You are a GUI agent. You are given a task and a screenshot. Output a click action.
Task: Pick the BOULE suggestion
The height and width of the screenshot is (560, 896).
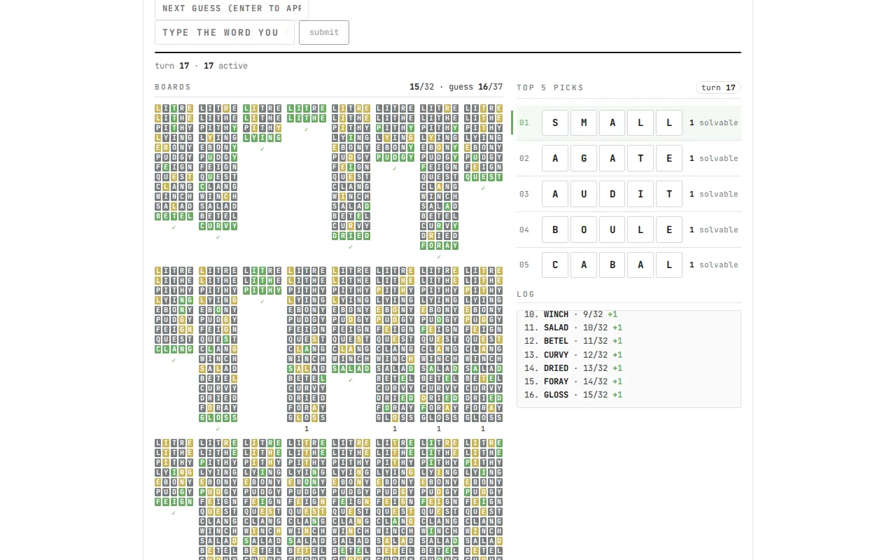coord(629,230)
